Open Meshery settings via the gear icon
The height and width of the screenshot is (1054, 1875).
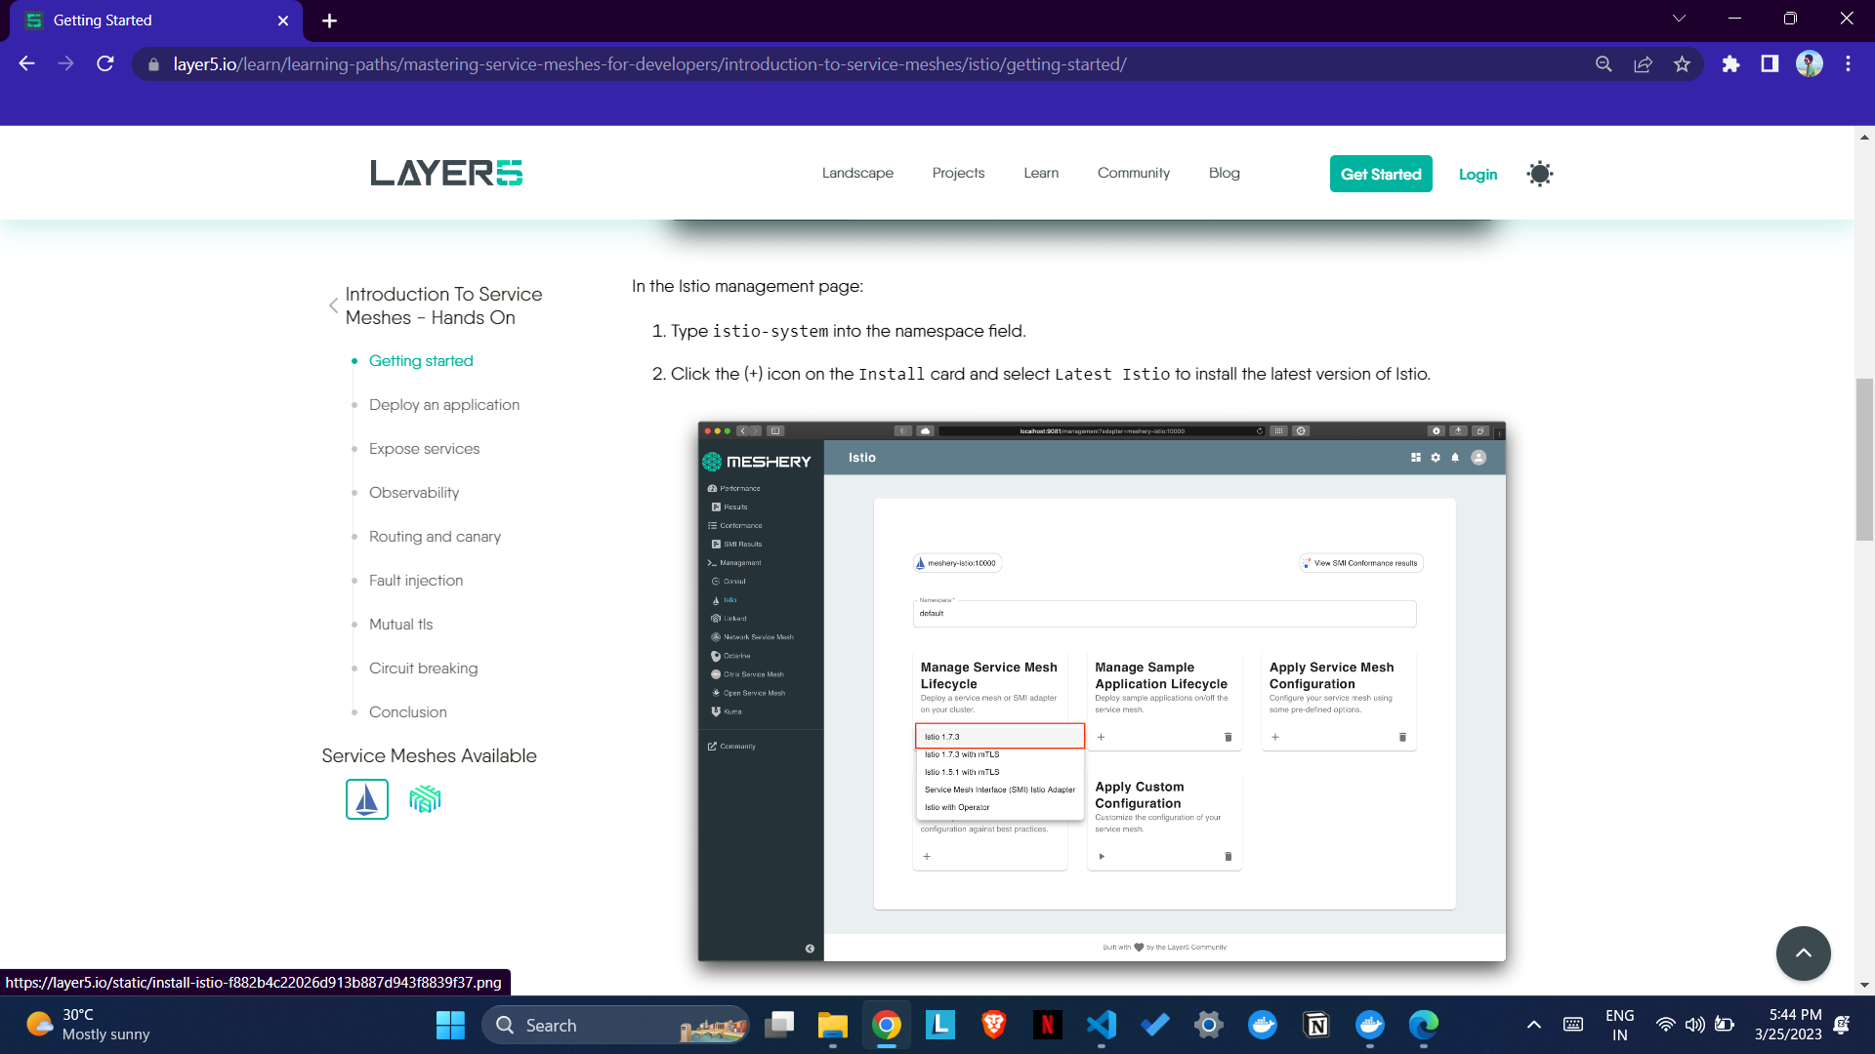click(x=1435, y=457)
